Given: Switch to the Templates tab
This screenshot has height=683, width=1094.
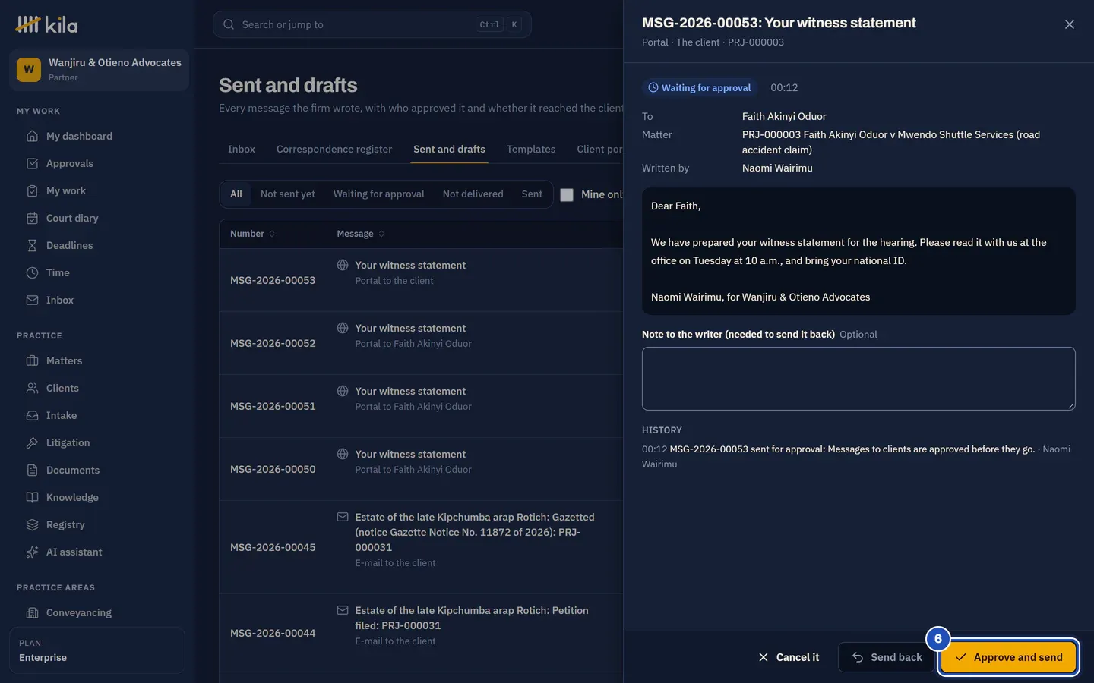Looking at the screenshot, I should tap(531, 149).
